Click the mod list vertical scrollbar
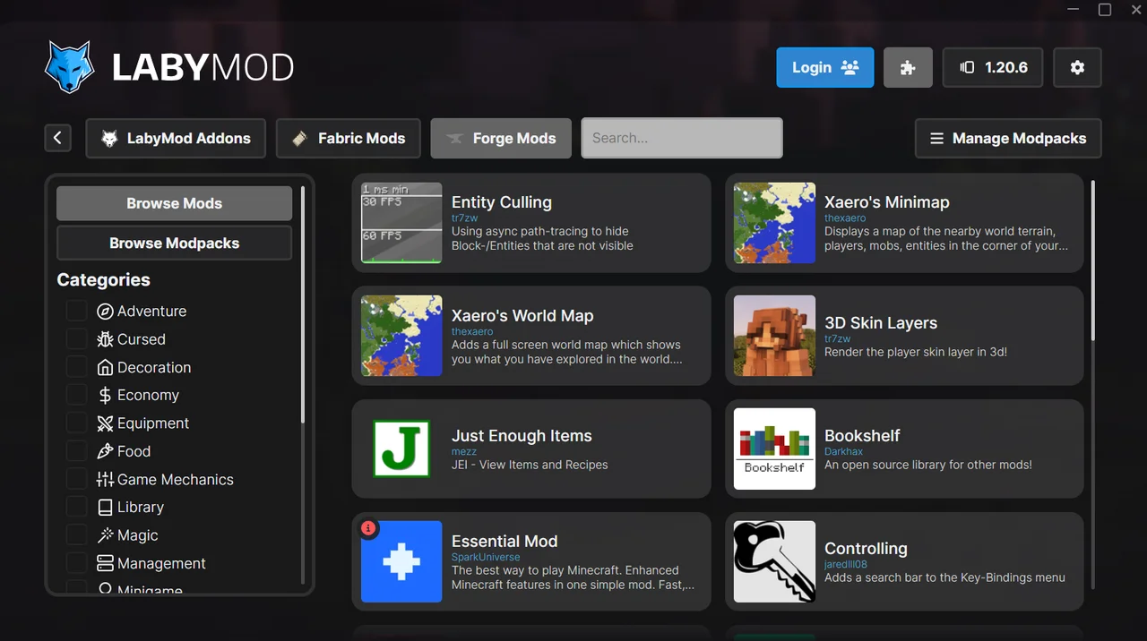1147x641 pixels. tap(1093, 260)
